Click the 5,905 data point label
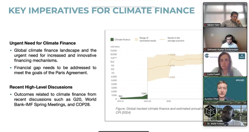 (172, 77)
